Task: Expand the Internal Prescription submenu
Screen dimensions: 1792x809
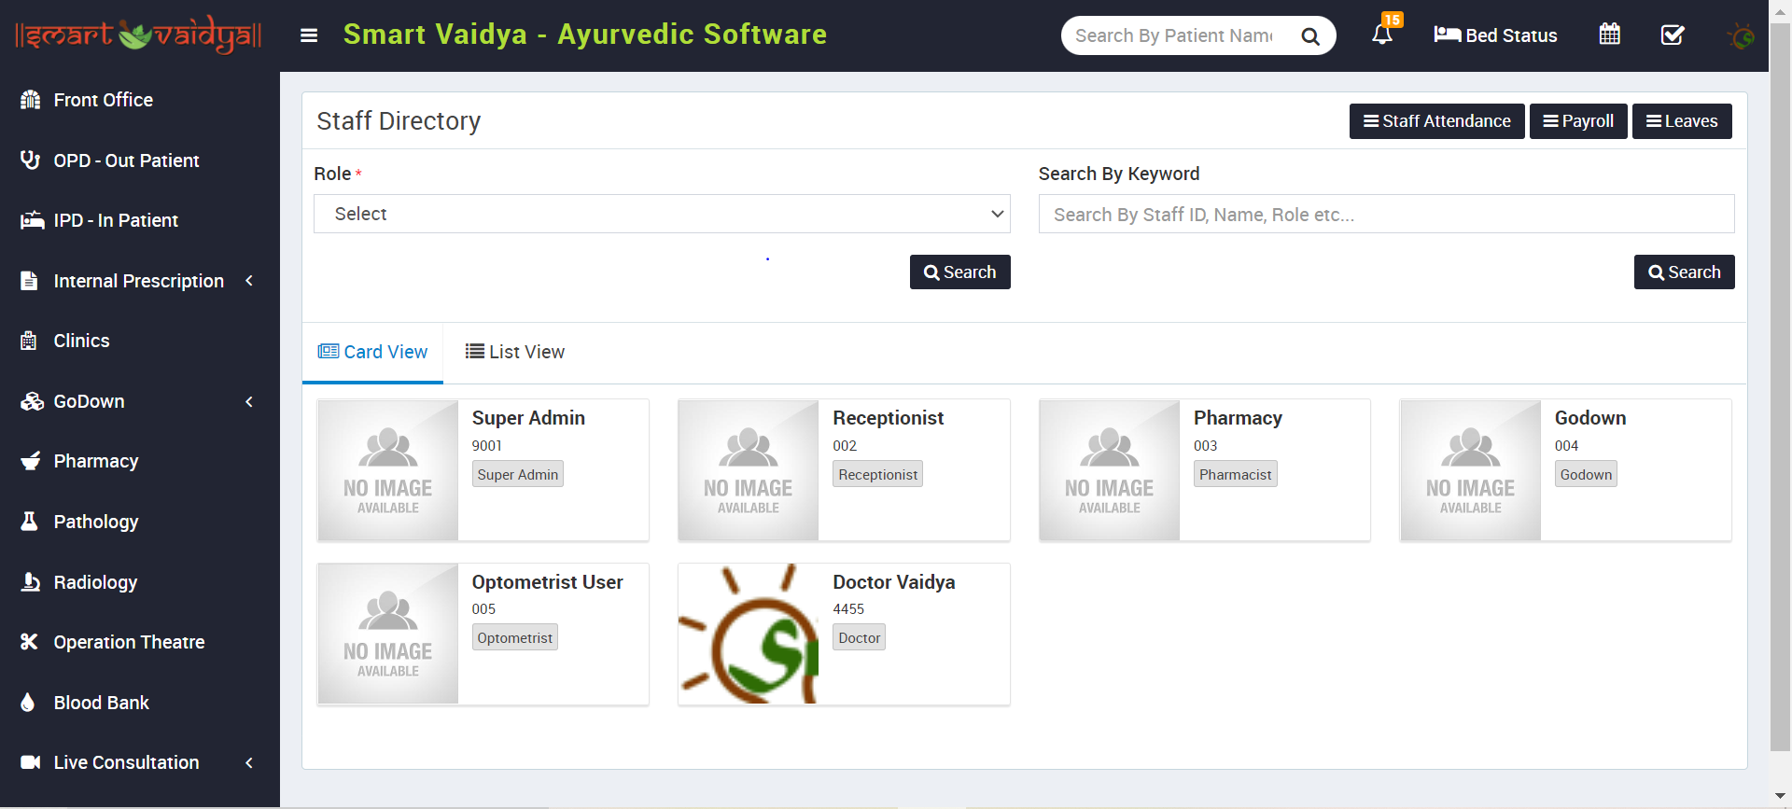Action: click(138, 281)
